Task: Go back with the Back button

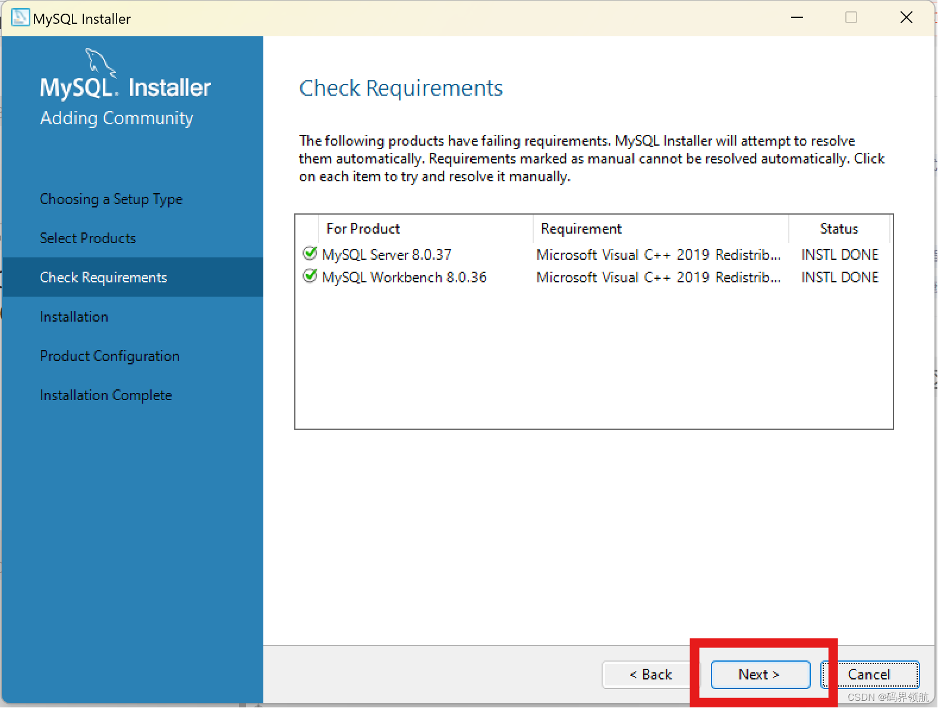Action: pos(651,675)
